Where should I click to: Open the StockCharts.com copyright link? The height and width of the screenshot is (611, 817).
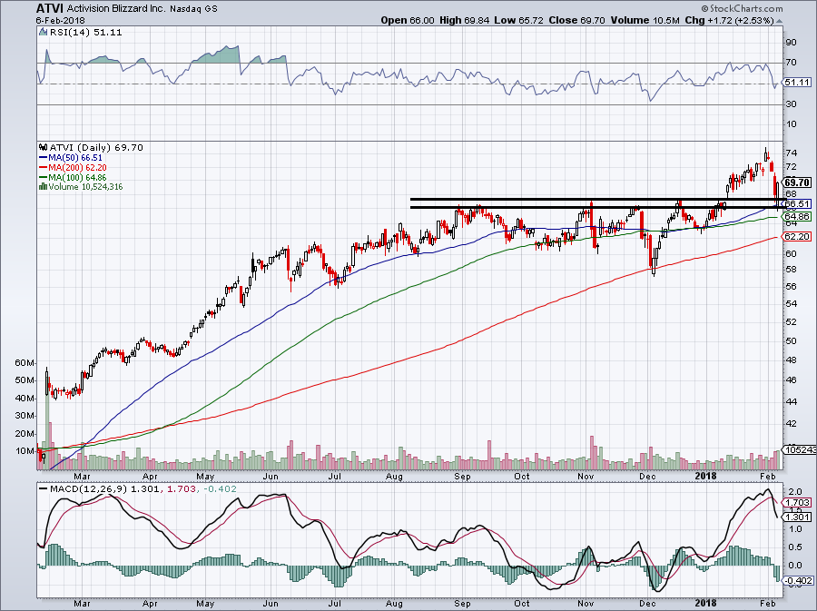click(742, 8)
